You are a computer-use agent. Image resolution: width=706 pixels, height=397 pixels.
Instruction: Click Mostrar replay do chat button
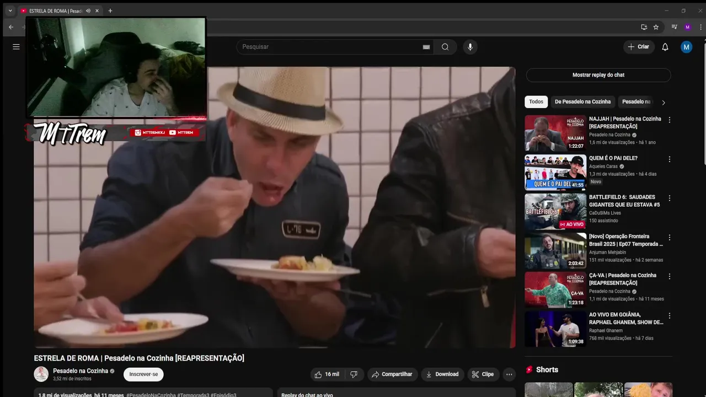pos(598,75)
